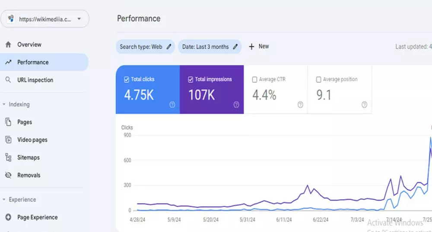Click the 7/14/24 spike on the chart
432x232 pixels.
[x=391, y=179]
